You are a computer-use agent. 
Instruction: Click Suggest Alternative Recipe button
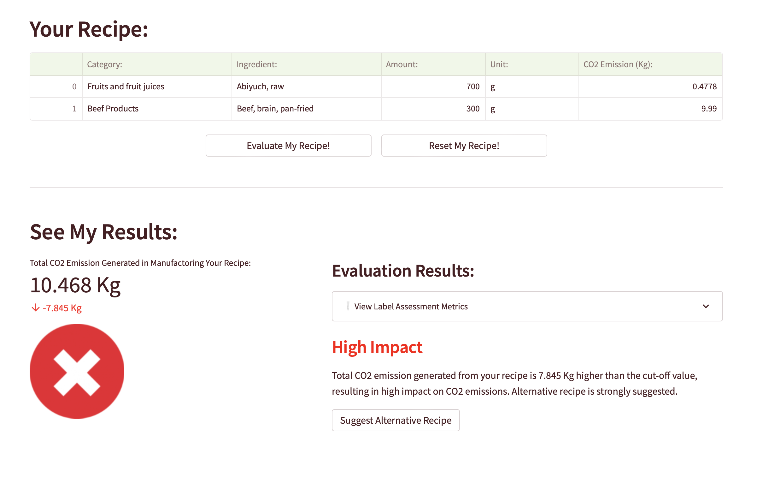click(396, 420)
